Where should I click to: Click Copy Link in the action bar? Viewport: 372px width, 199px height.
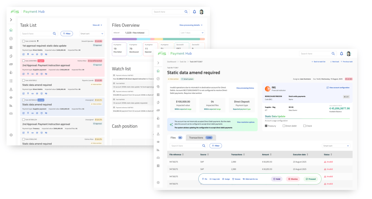point(215,179)
